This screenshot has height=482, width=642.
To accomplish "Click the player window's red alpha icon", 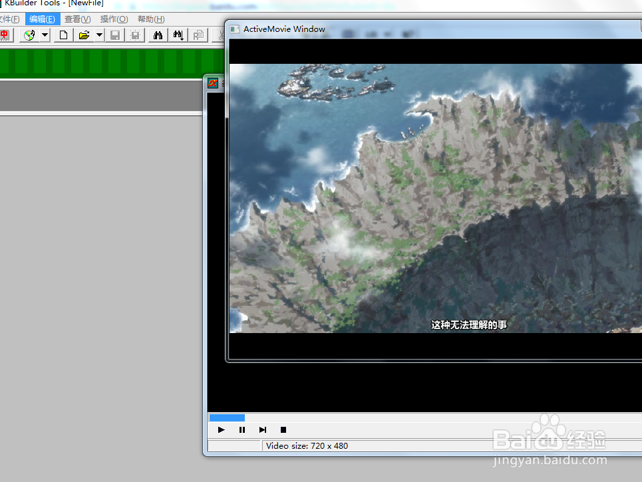I will (213, 83).
